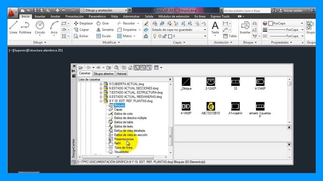Toggle tree view in DesignCenter toolbar
Viewport: 323px width, 181px height.
136,68
